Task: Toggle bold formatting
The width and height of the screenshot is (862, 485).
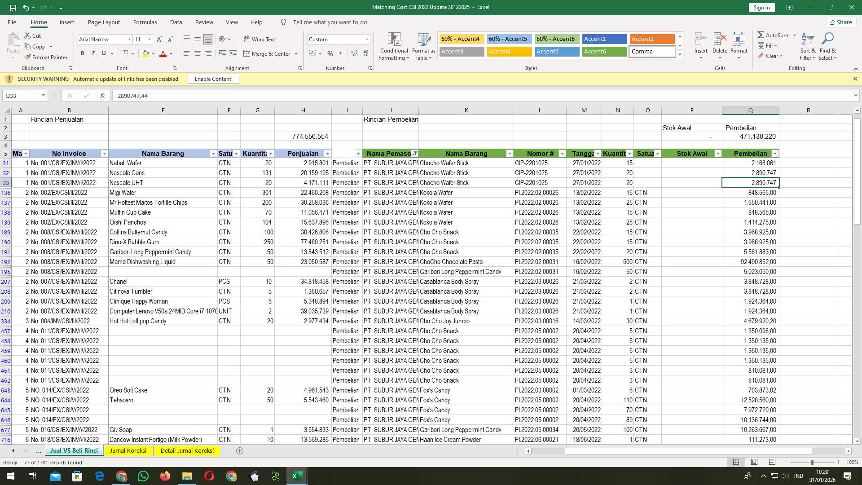Action: 82,53
